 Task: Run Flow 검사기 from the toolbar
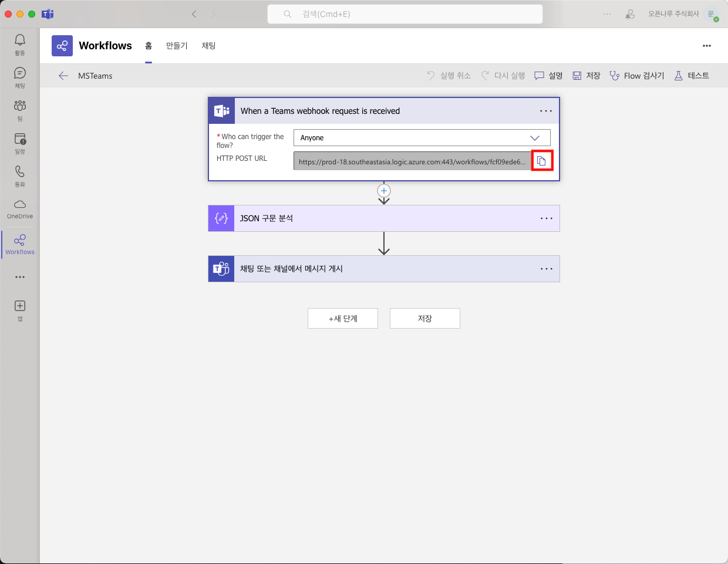pyautogui.click(x=637, y=76)
